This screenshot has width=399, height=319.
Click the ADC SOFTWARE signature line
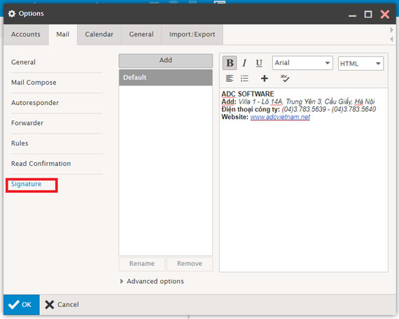click(x=248, y=94)
